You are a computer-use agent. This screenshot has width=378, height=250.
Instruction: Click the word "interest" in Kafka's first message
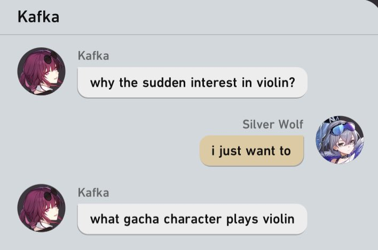[x=214, y=83]
